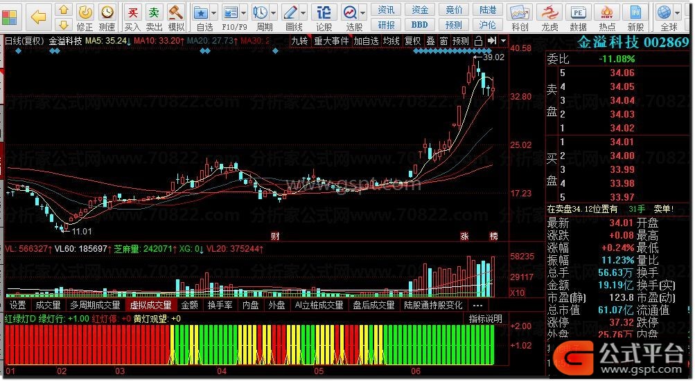Open the 周期 period clock icon

260,12
